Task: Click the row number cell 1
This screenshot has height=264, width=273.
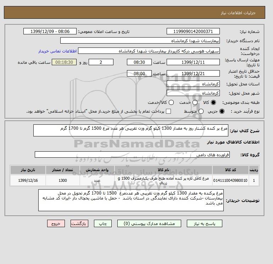Action: click(254, 180)
